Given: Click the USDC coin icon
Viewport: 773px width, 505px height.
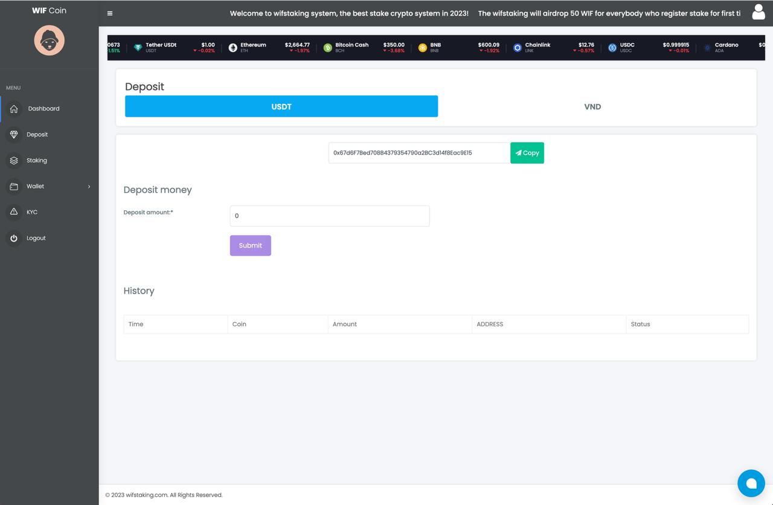Looking at the screenshot, I should tap(612, 48).
